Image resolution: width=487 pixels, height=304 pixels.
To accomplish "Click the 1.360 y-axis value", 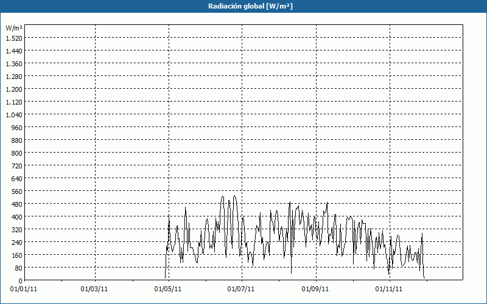I will [x=14, y=64].
